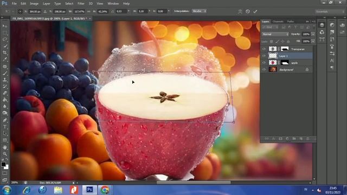Viewport: 347px width, 195px height.
Task: Click the Delete layer trash icon
Action: (x=307, y=139)
